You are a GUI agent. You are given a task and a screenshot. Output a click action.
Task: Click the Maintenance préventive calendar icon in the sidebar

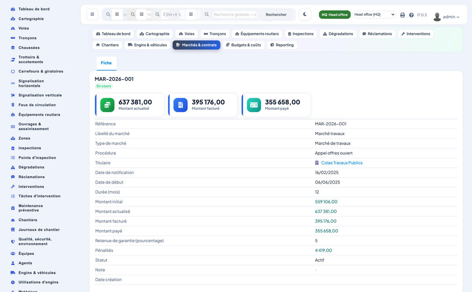[x=13, y=208]
